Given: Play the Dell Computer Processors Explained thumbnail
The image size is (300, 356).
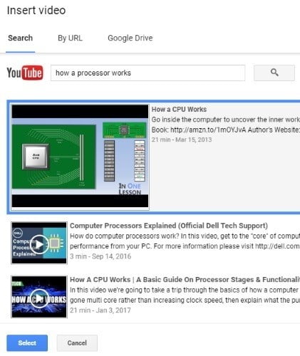Looking at the screenshot, I should pos(39,243).
